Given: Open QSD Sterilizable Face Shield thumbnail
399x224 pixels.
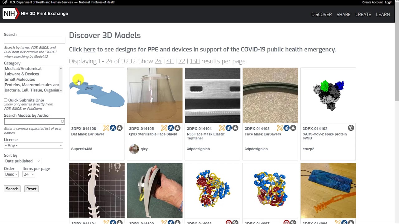Looking at the screenshot, I should coord(155,95).
